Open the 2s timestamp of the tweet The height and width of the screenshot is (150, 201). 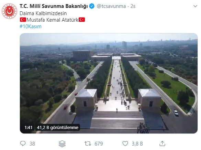click(133, 6)
